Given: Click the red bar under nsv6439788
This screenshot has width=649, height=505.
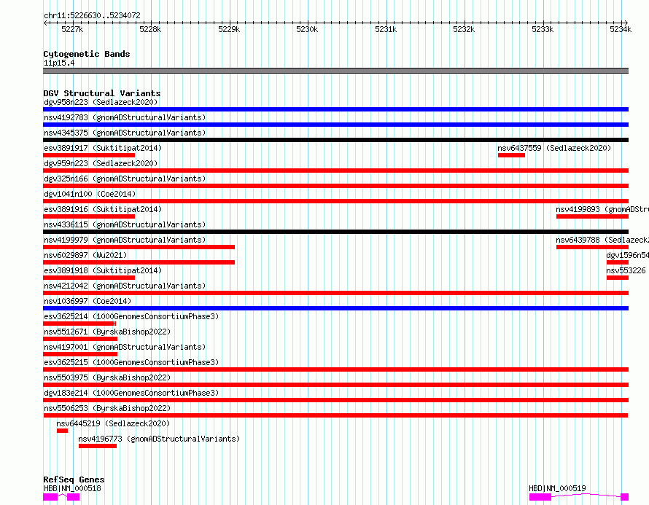Looking at the screenshot, I should [592, 247].
